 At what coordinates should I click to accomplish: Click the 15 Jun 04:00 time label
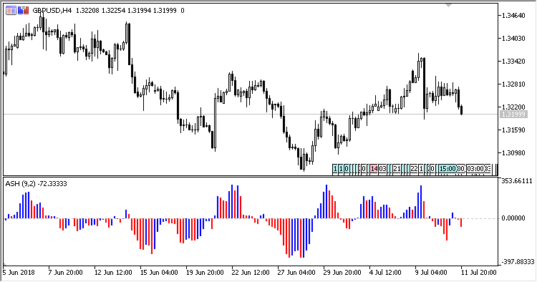point(159,273)
